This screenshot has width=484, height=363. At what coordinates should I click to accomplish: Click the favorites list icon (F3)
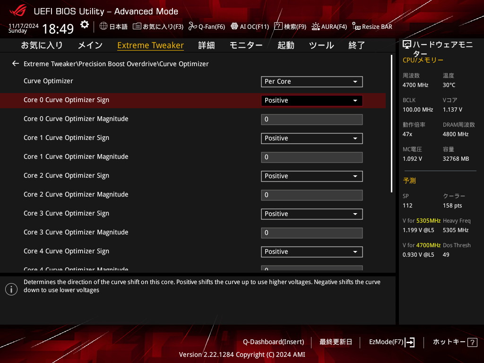click(x=137, y=26)
